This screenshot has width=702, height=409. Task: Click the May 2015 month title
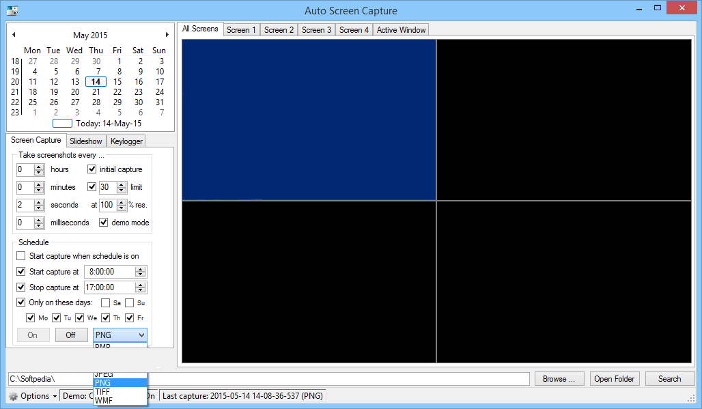click(90, 35)
